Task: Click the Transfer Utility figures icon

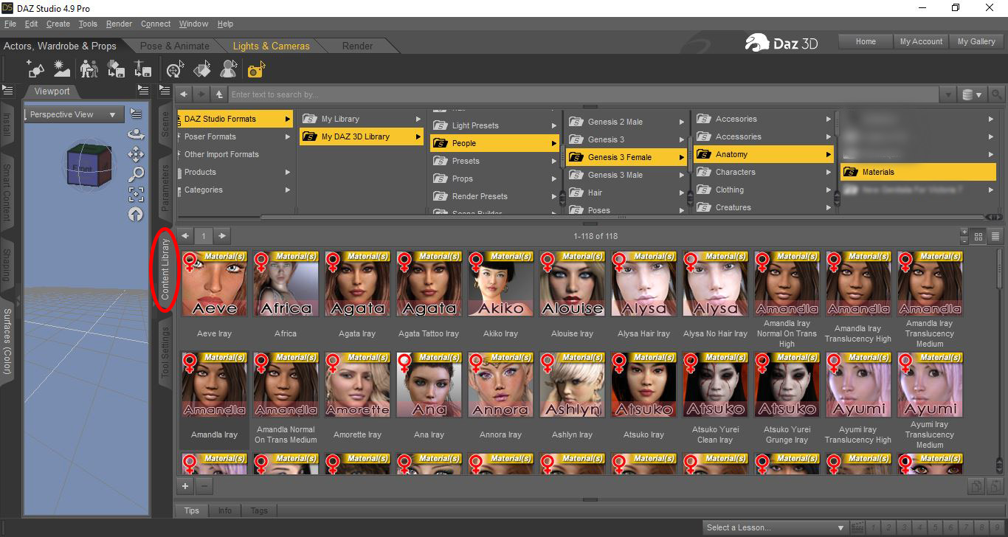Action: click(89, 69)
